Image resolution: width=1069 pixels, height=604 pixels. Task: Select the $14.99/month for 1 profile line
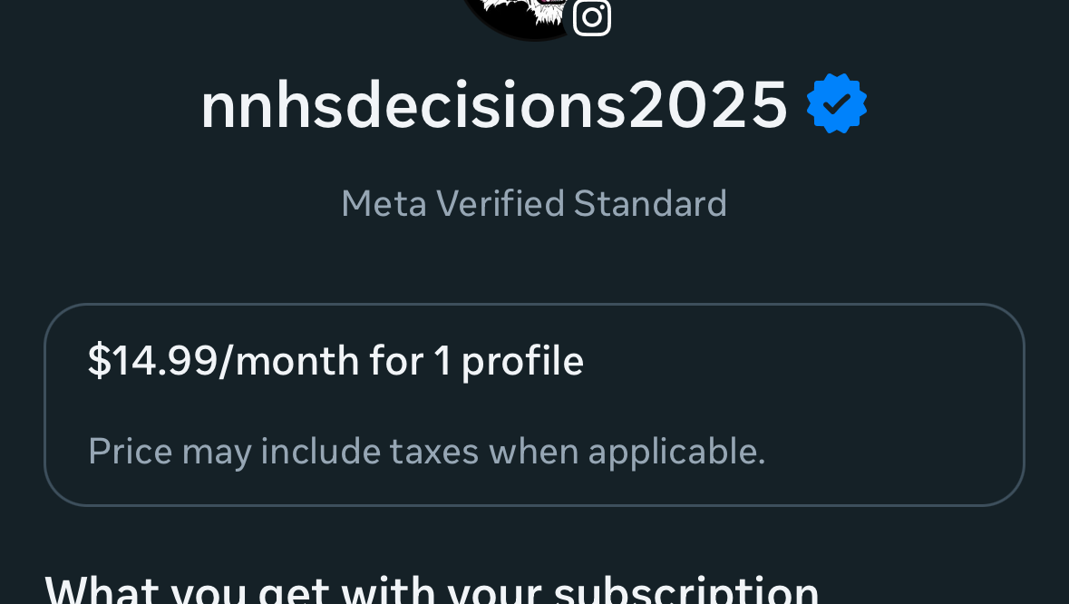(335, 361)
